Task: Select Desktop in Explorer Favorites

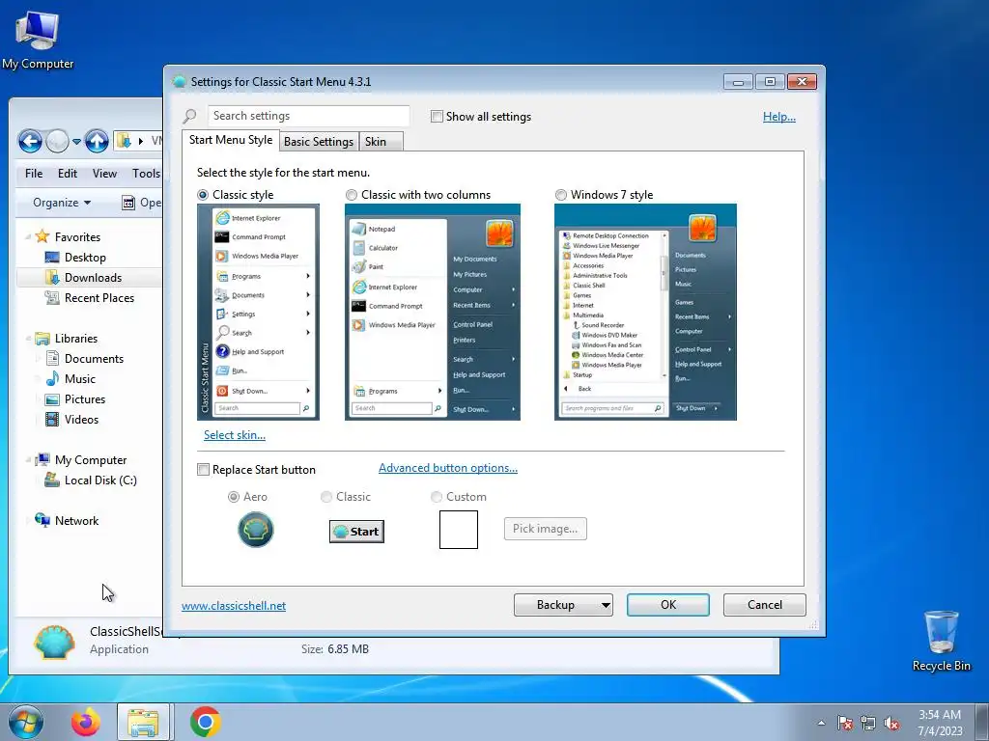Action: coord(85,257)
